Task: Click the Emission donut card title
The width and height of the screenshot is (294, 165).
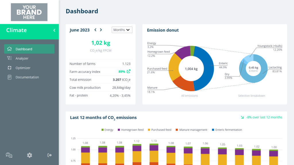Action: (163, 30)
